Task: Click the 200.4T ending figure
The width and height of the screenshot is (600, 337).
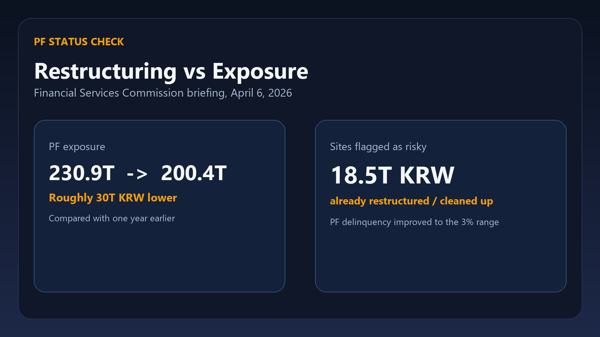Action: [193, 173]
